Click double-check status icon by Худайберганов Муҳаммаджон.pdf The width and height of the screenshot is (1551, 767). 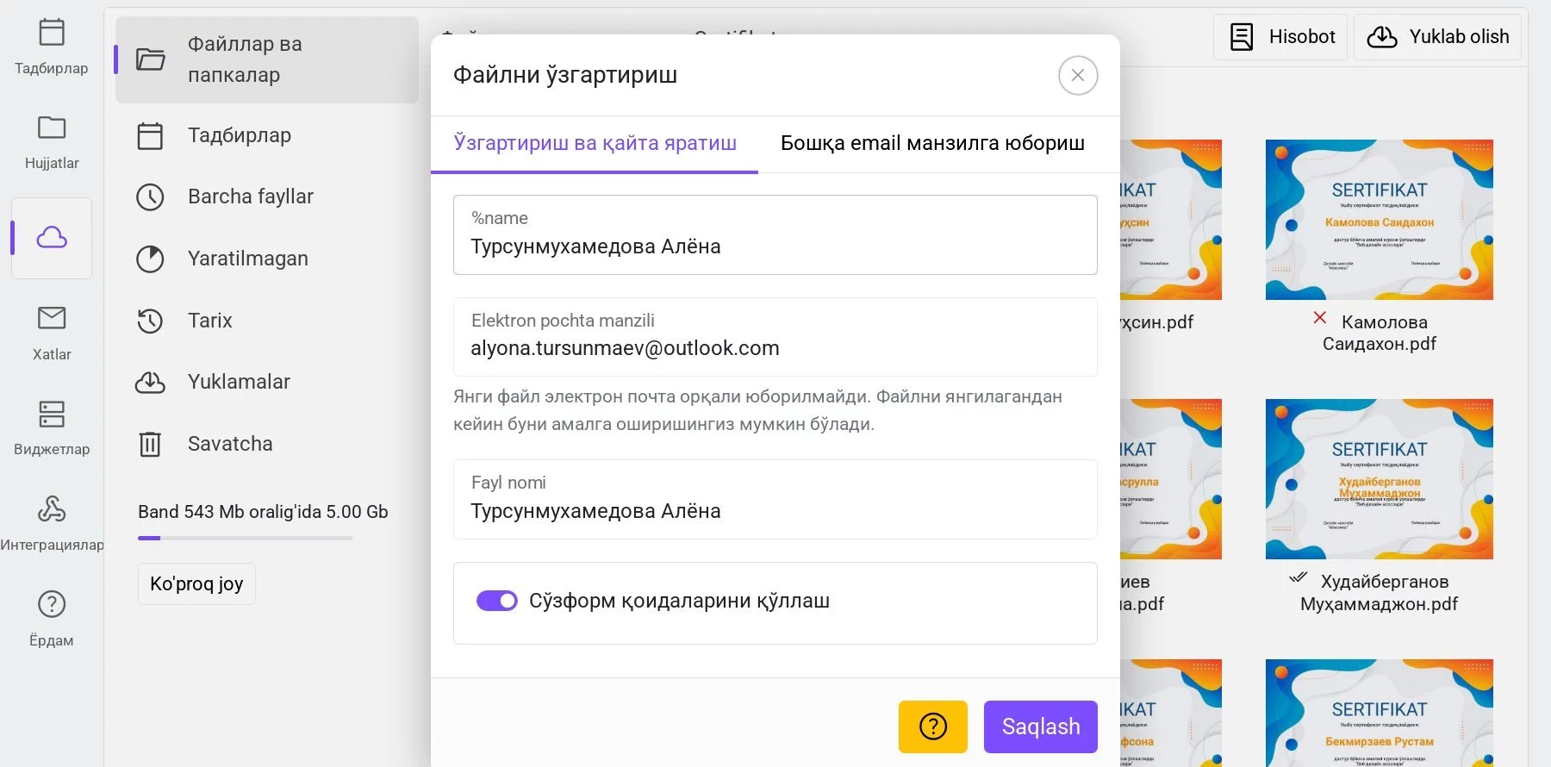[1298, 577]
